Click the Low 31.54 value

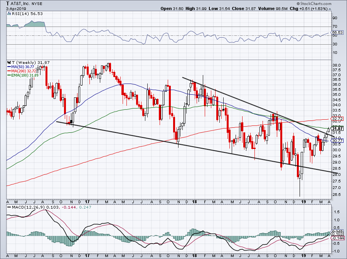click(x=219, y=8)
